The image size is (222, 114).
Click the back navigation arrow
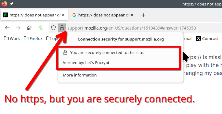[x=7, y=28]
